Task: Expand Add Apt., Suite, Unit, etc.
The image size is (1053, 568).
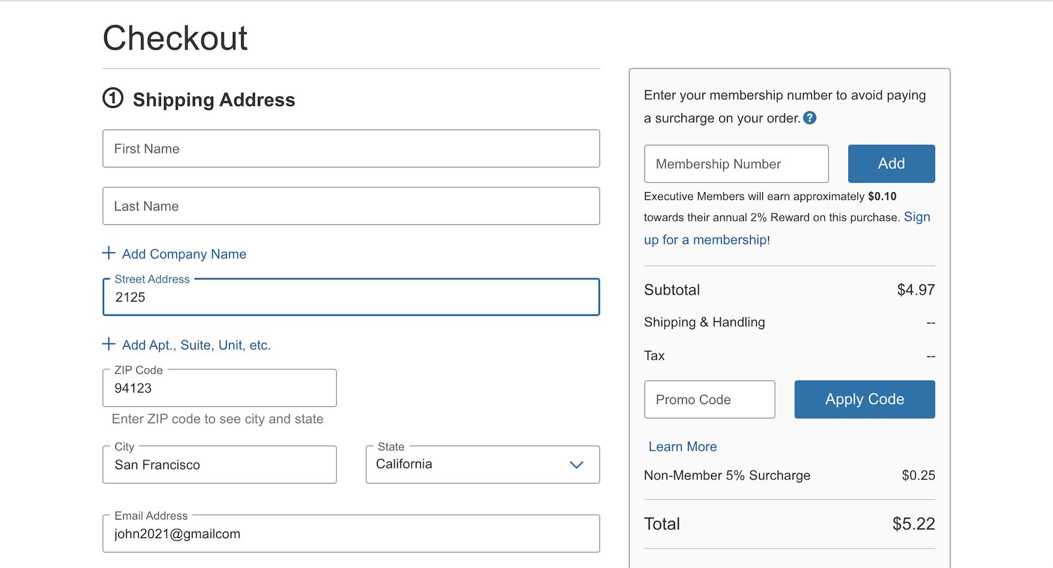Action: click(x=196, y=345)
